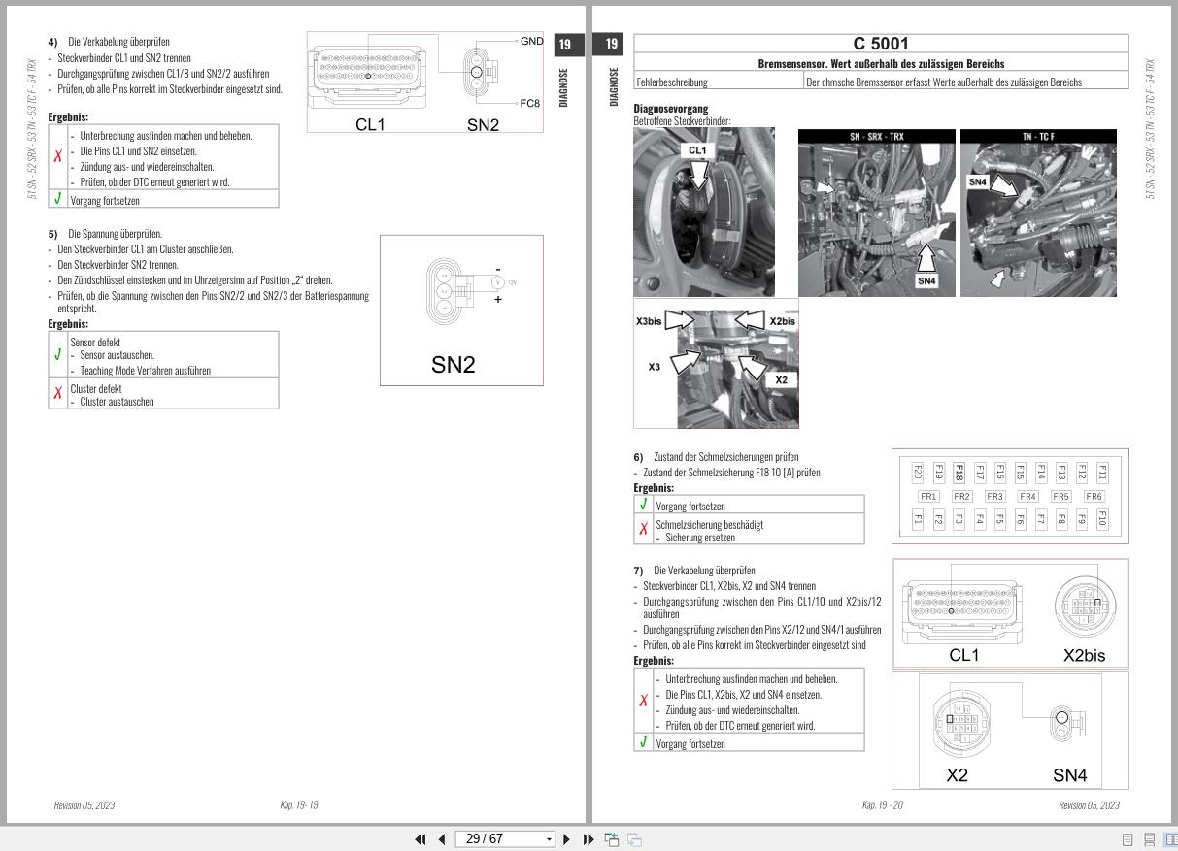Go to the first page
The height and width of the screenshot is (851, 1178).
tap(421, 839)
